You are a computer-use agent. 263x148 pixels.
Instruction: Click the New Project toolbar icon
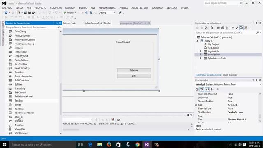click(x=19, y=13)
